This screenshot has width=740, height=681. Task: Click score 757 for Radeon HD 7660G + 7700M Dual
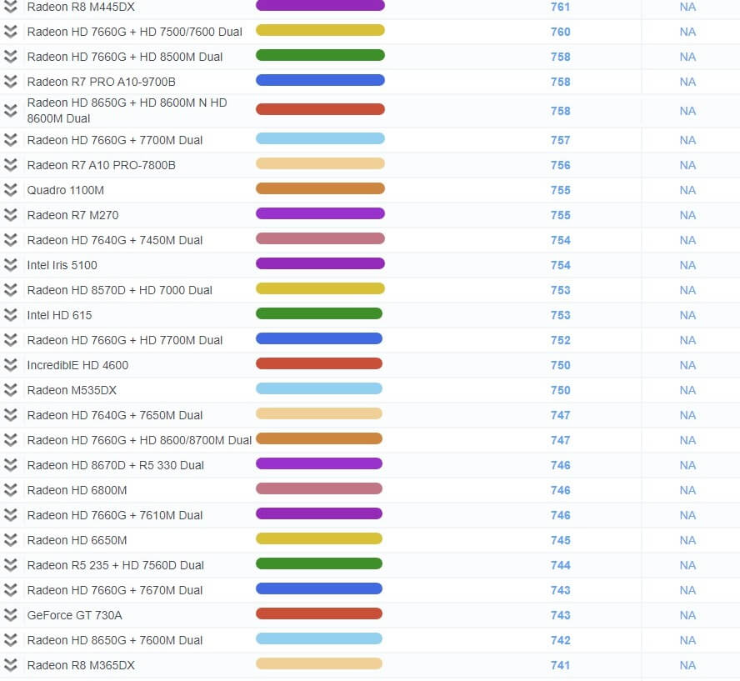tap(560, 141)
